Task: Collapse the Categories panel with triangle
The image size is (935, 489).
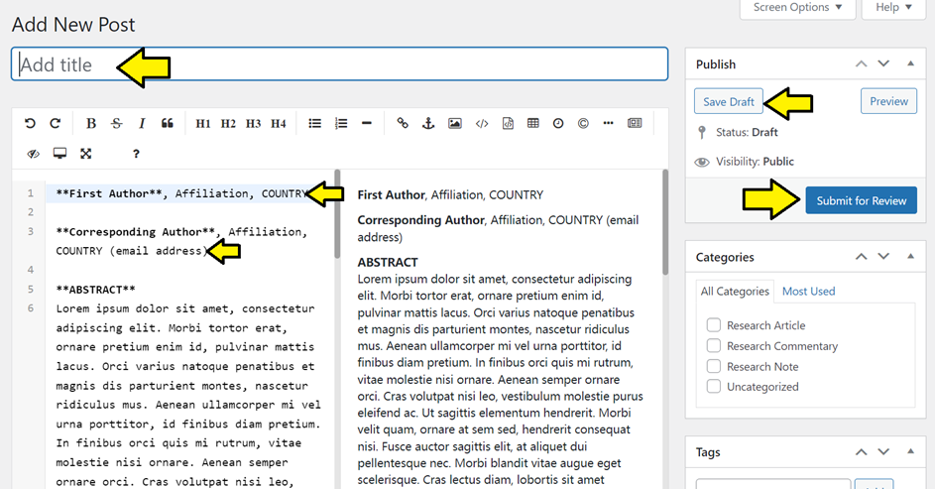Action: [x=910, y=256]
